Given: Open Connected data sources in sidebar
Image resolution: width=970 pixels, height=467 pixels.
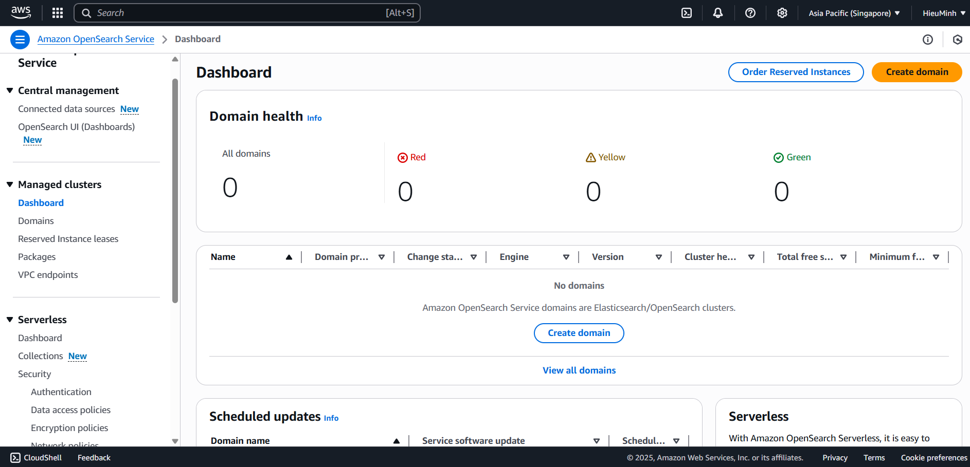Looking at the screenshot, I should coord(66,109).
